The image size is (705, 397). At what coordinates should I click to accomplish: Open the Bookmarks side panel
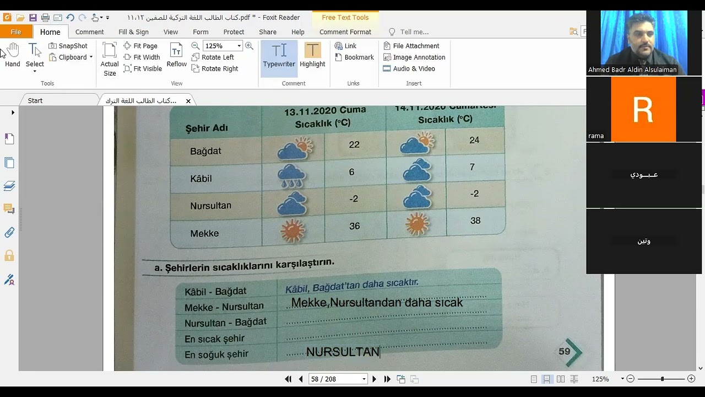pos(9,140)
